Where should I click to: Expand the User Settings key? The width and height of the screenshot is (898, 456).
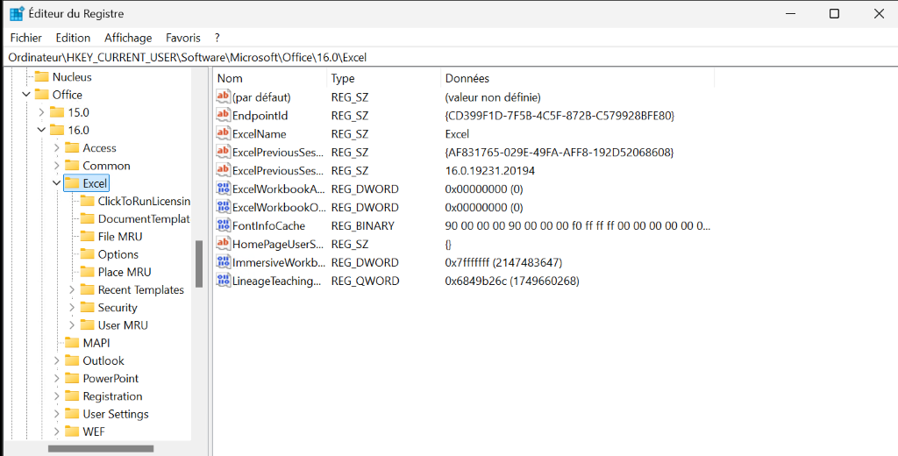pos(57,414)
